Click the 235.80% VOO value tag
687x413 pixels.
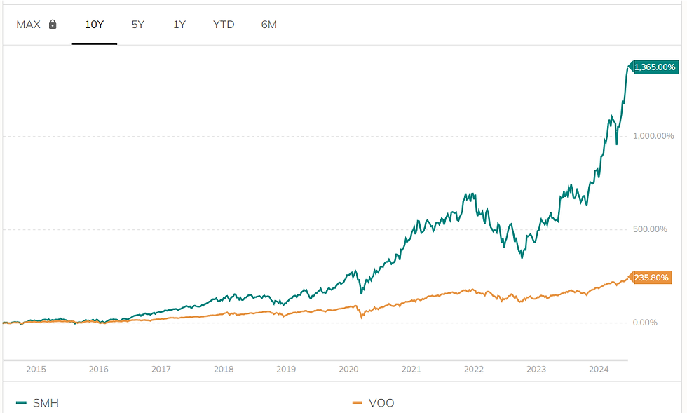(652, 278)
